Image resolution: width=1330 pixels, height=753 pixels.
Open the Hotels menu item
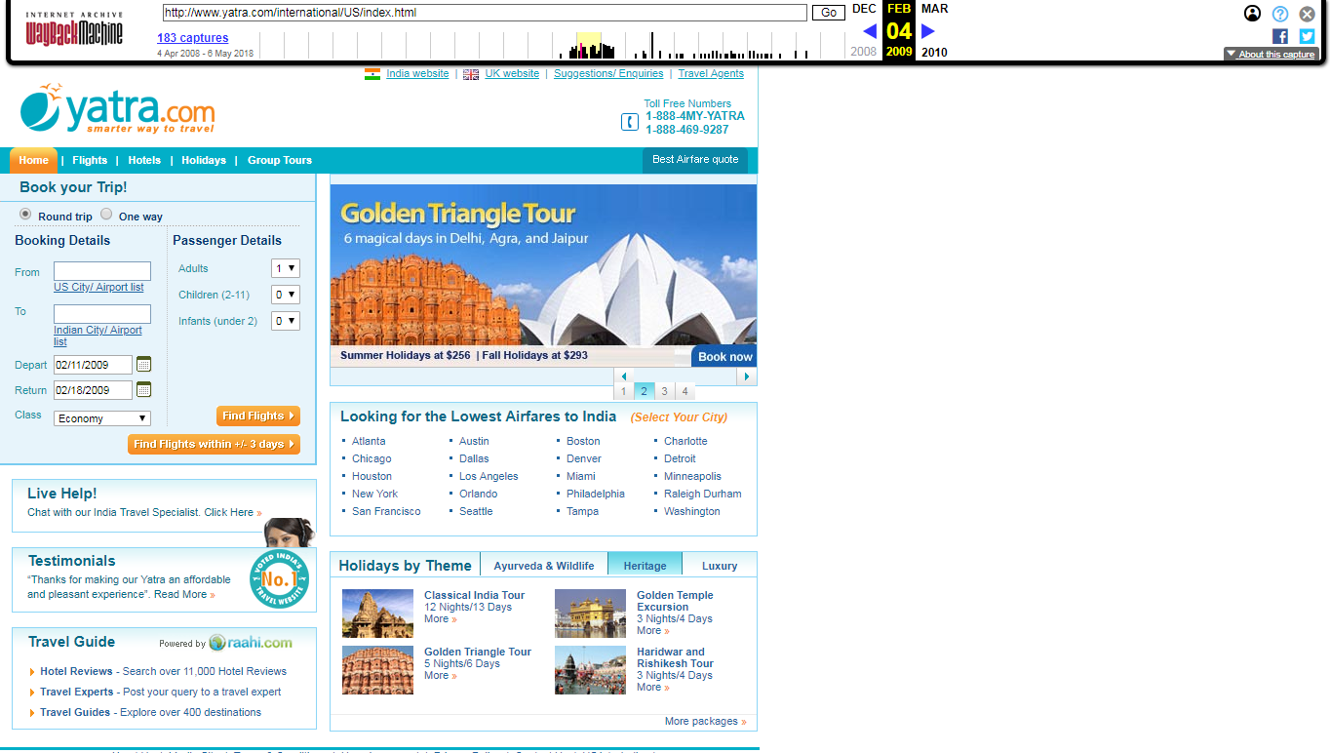tap(144, 161)
